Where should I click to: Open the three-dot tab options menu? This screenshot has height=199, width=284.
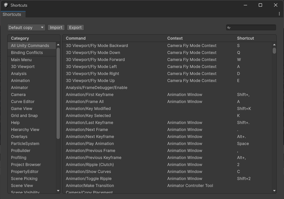(279, 14)
